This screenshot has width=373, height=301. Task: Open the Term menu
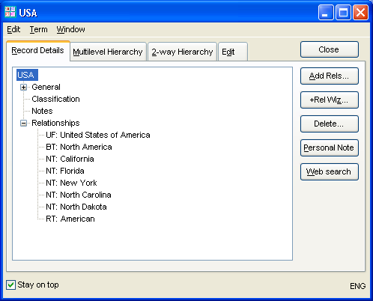click(38, 29)
